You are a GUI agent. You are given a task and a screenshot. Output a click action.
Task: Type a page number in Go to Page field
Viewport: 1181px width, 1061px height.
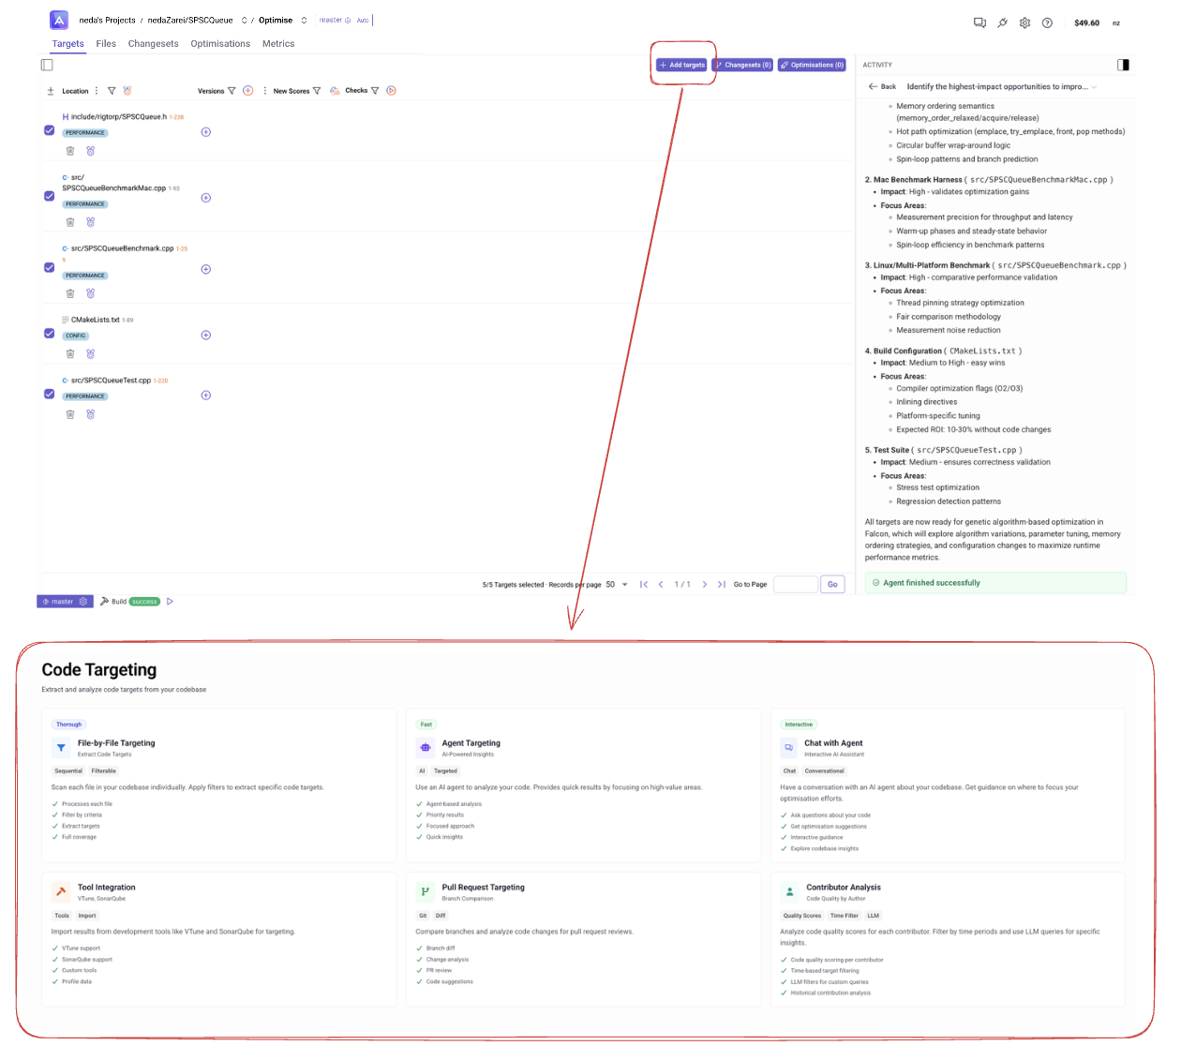click(795, 584)
